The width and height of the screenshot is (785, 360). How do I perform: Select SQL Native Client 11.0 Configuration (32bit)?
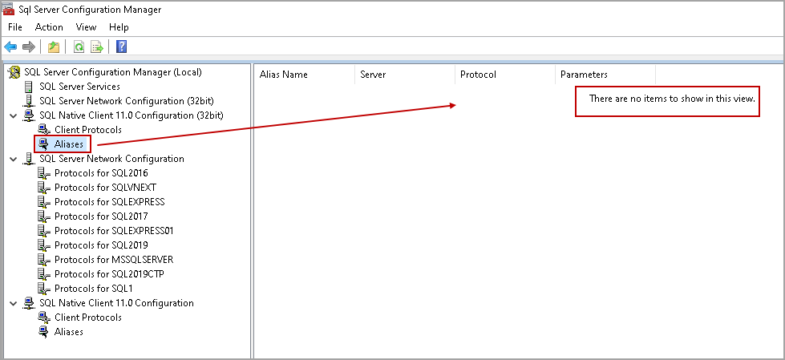[x=132, y=115]
